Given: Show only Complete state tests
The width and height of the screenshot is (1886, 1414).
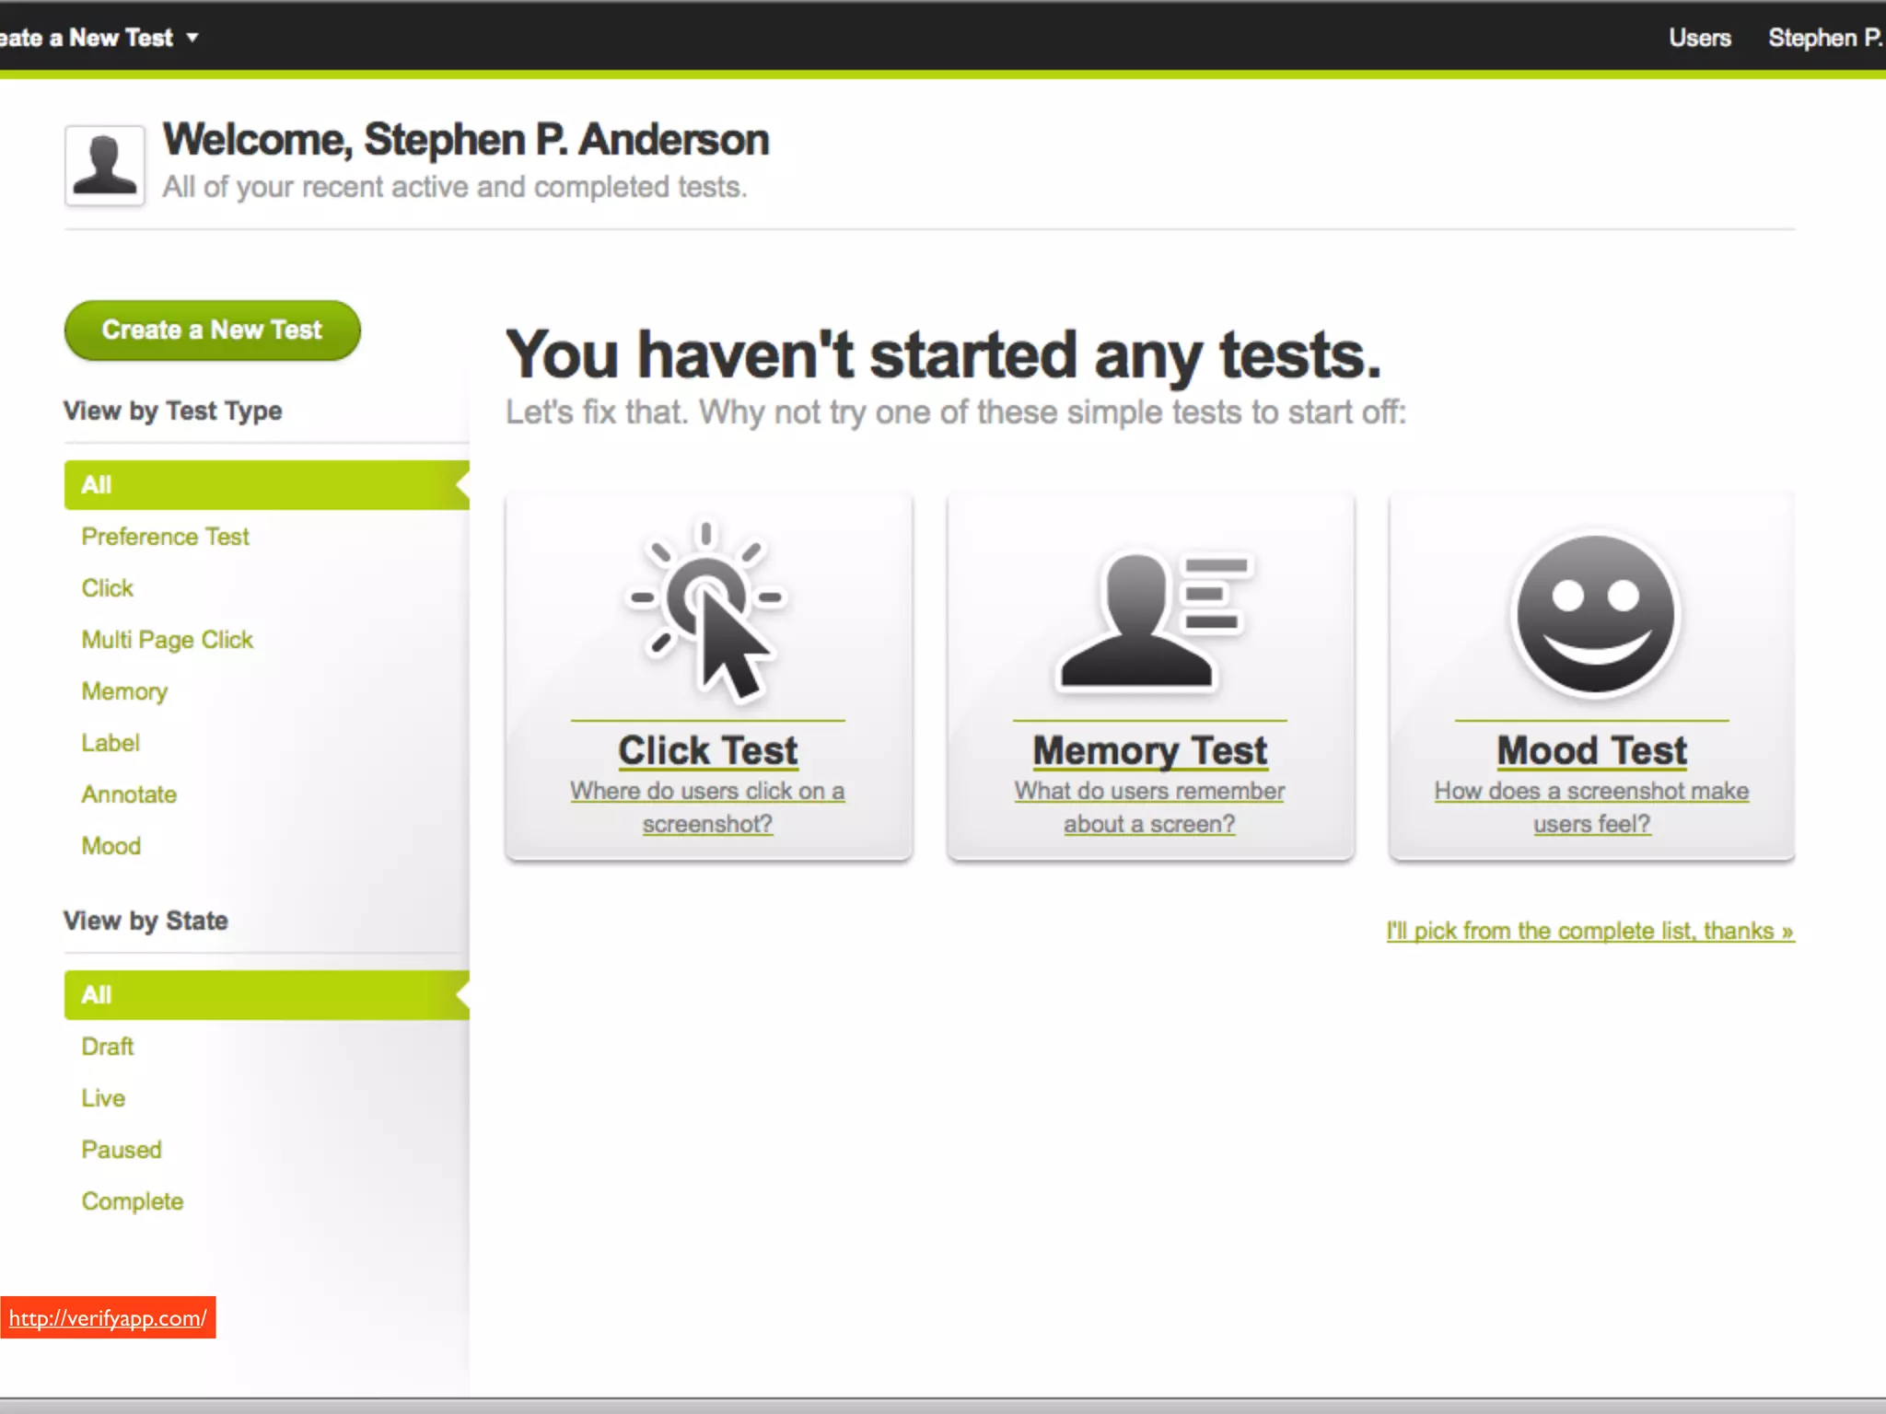Looking at the screenshot, I should point(132,1201).
